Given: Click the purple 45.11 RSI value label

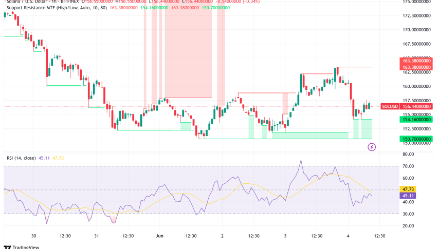Looking at the screenshot, I should [x=408, y=196].
